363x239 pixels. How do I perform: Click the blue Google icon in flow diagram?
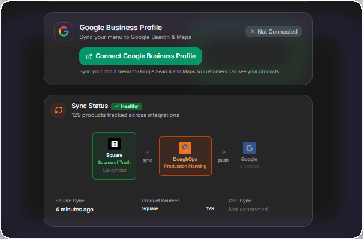(249, 148)
